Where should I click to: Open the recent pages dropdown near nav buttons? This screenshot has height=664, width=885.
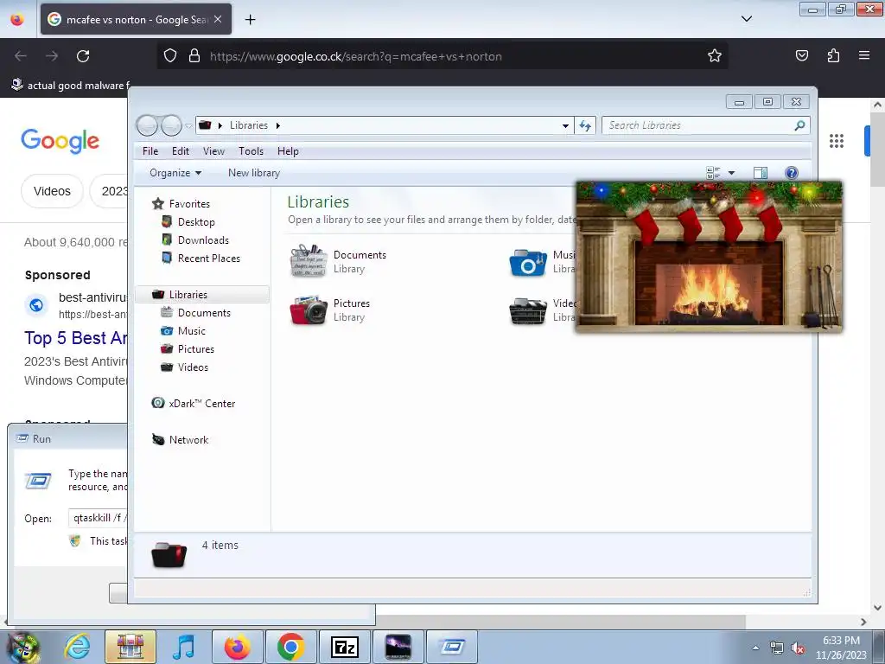coord(188,126)
